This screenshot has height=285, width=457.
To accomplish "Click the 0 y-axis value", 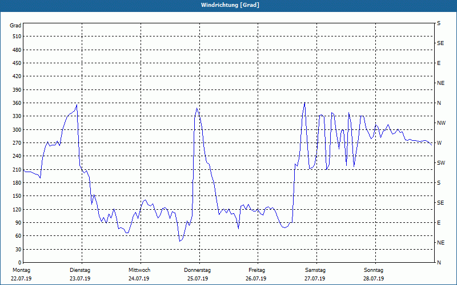I will pos(19,263).
